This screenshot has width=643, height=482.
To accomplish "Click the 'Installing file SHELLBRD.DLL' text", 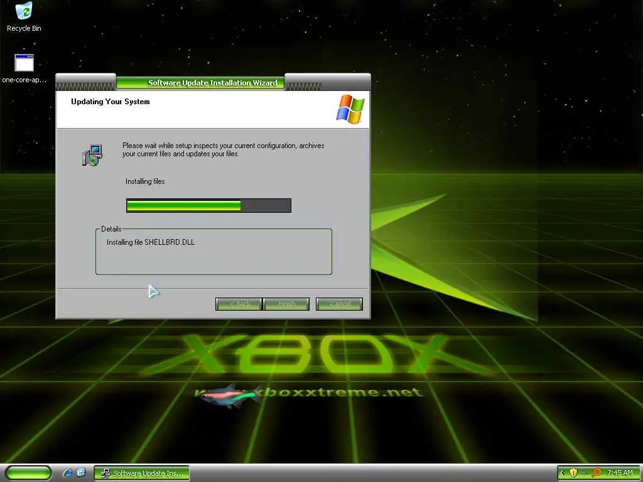I will (151, 242).
